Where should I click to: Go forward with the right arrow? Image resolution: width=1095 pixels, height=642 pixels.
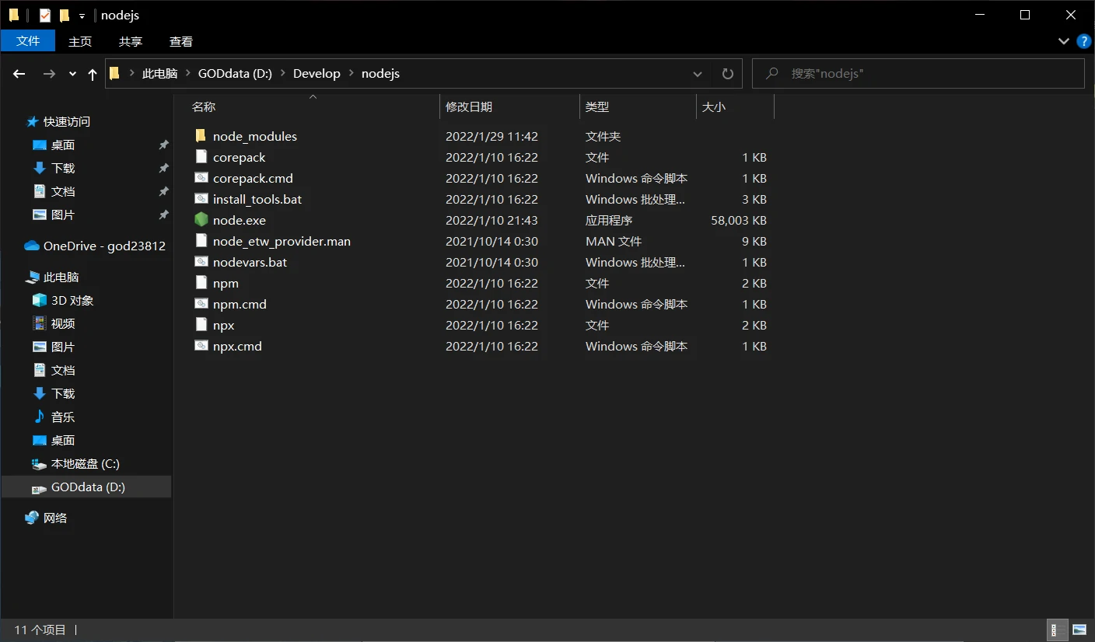click(x=49, y=74)
